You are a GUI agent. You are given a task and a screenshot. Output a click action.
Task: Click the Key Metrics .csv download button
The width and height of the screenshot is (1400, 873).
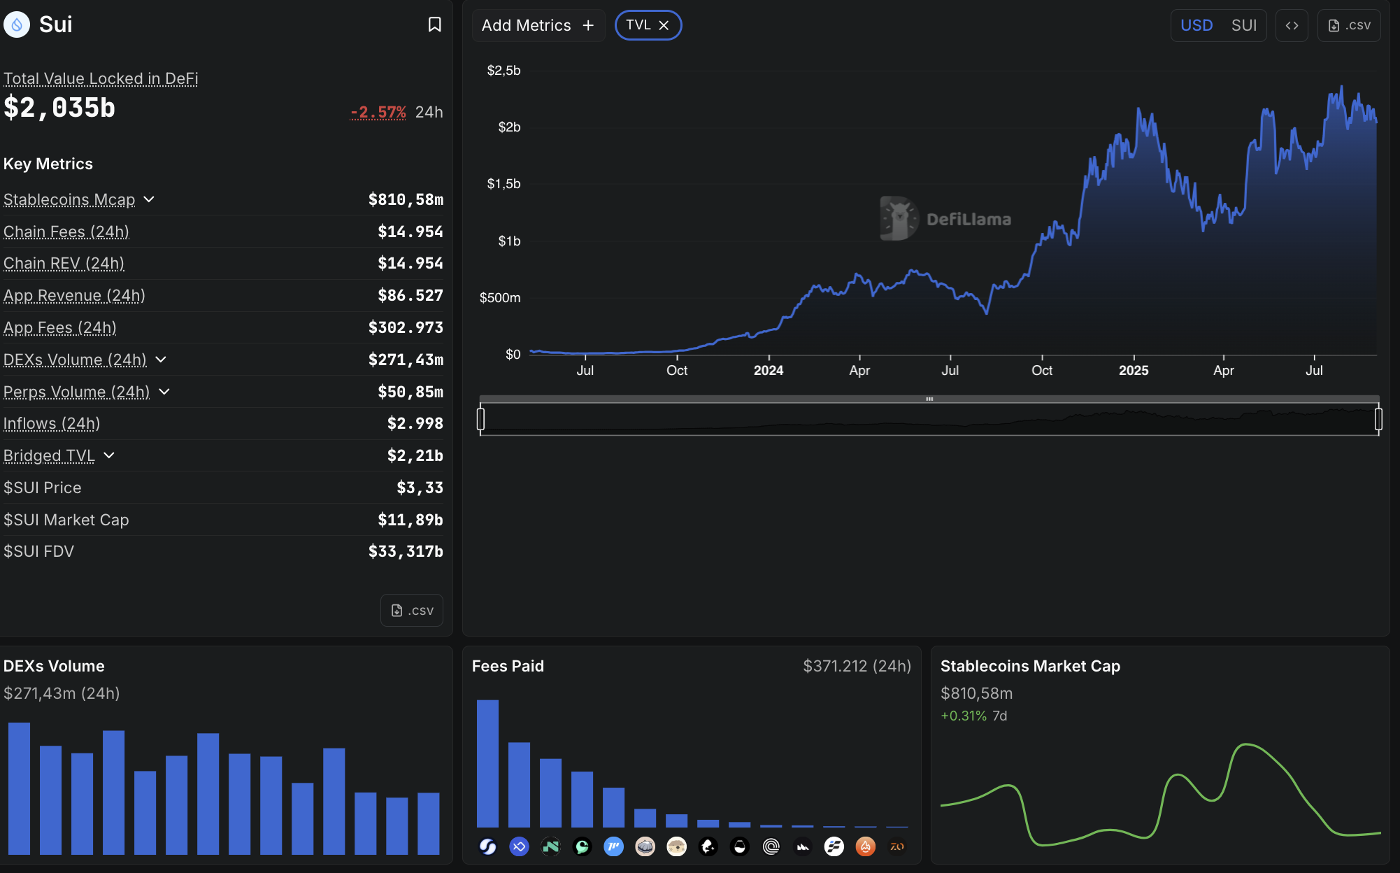pos(412,611)
